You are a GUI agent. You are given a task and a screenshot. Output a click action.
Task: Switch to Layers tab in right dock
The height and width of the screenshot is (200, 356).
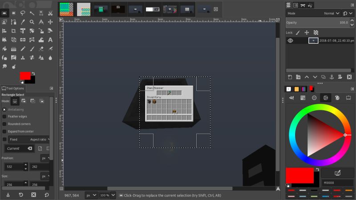click(288, 5)
